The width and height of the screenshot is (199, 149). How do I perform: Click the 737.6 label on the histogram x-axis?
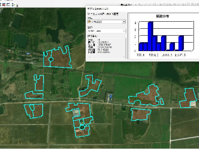click(x=140, y=55)
